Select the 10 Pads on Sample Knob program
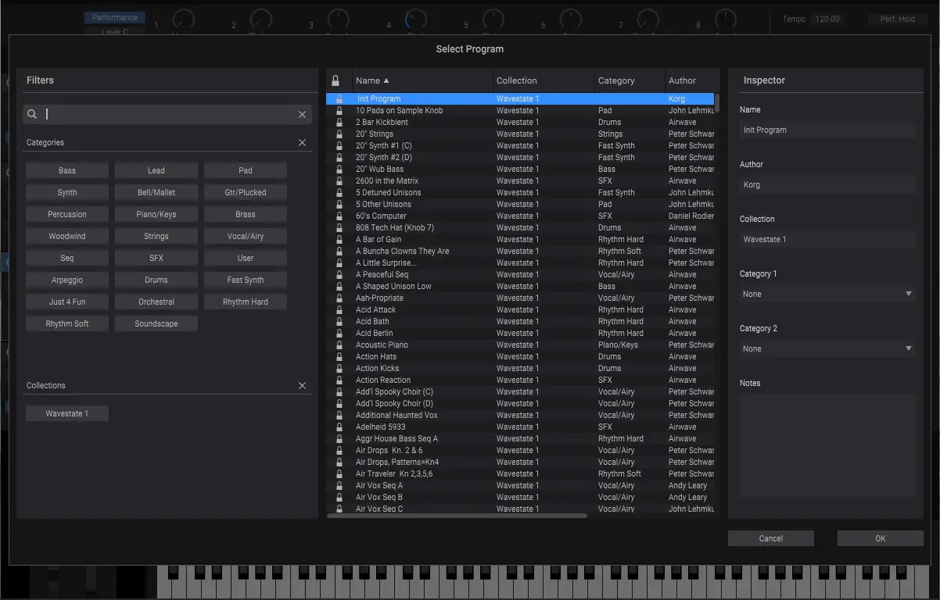940x600 pixels. [520, 111]
